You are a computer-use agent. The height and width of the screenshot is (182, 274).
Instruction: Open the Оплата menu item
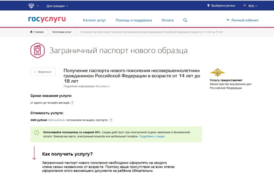pos(168,20)
